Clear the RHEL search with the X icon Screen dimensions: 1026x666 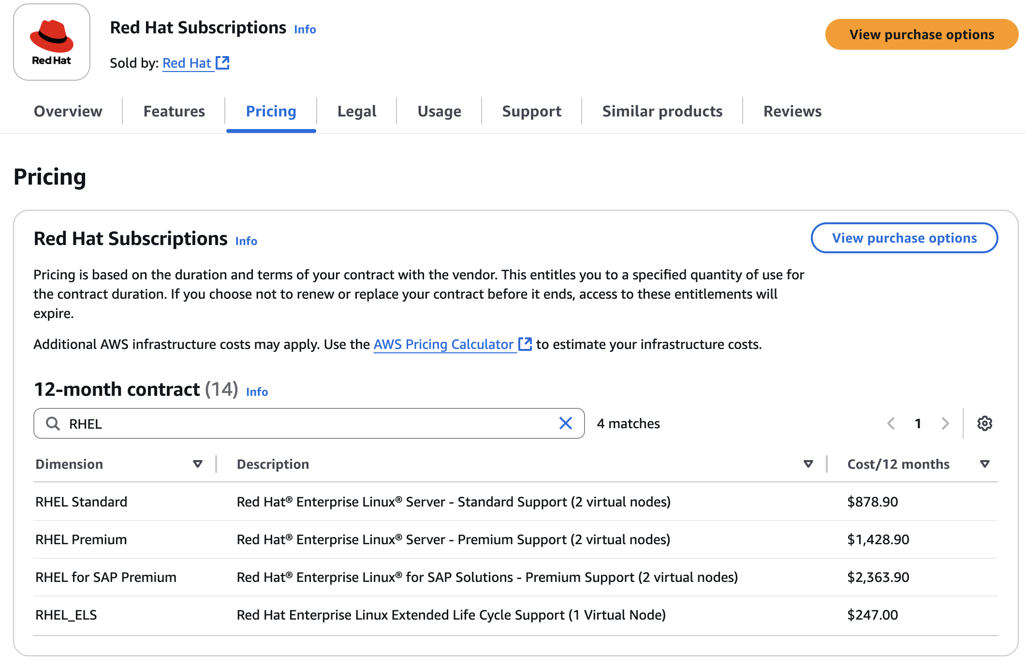pyautogui.click(x=565, y=423)
